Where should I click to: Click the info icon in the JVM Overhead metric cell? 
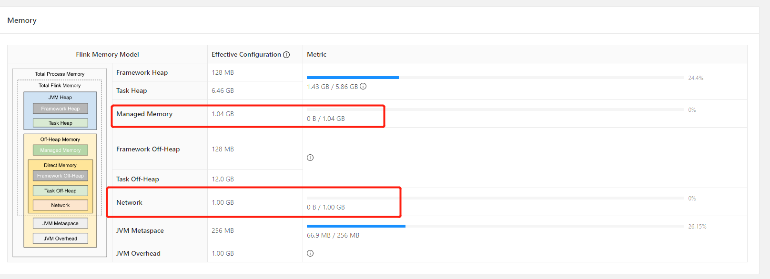[310, 253]
